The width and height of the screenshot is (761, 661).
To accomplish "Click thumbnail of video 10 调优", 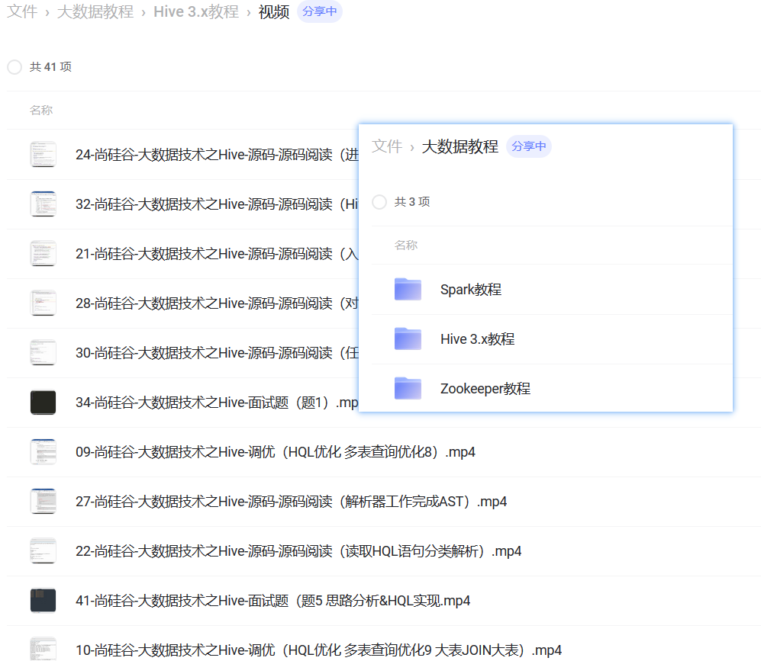I will coord(44,649).
